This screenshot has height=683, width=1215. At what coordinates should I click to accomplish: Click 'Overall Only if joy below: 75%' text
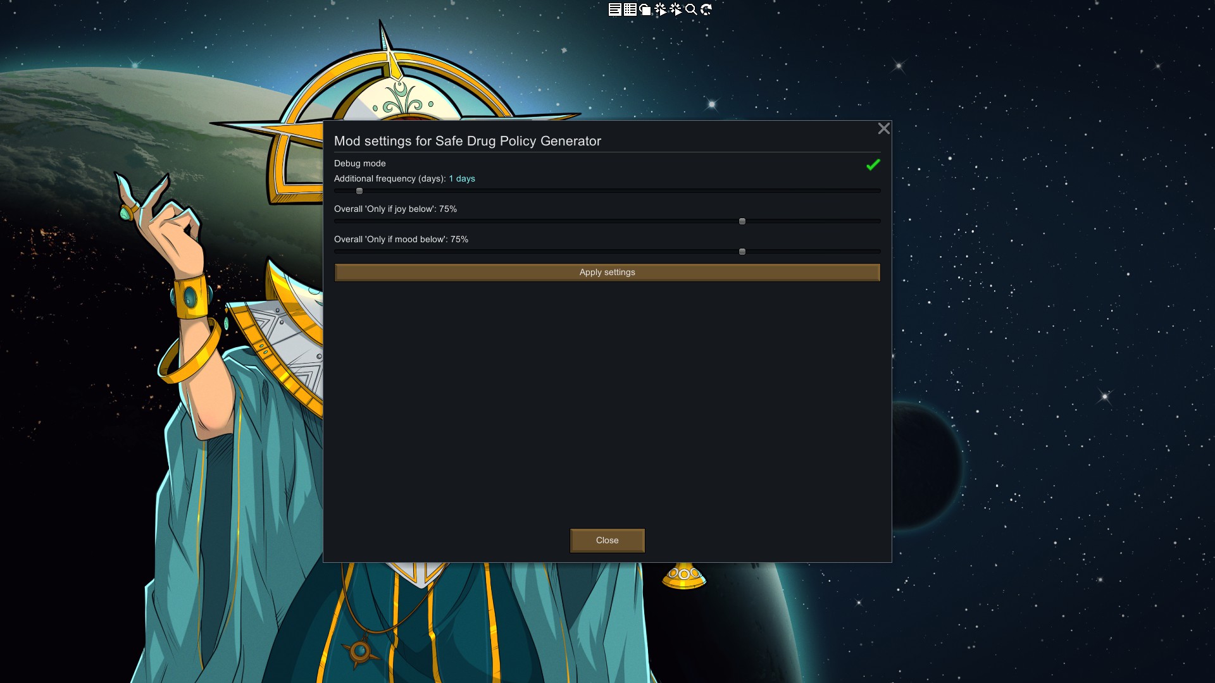pos(396,209)
